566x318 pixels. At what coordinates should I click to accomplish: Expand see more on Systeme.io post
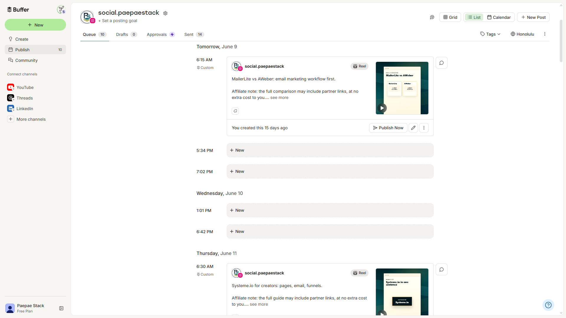point(259,304)
